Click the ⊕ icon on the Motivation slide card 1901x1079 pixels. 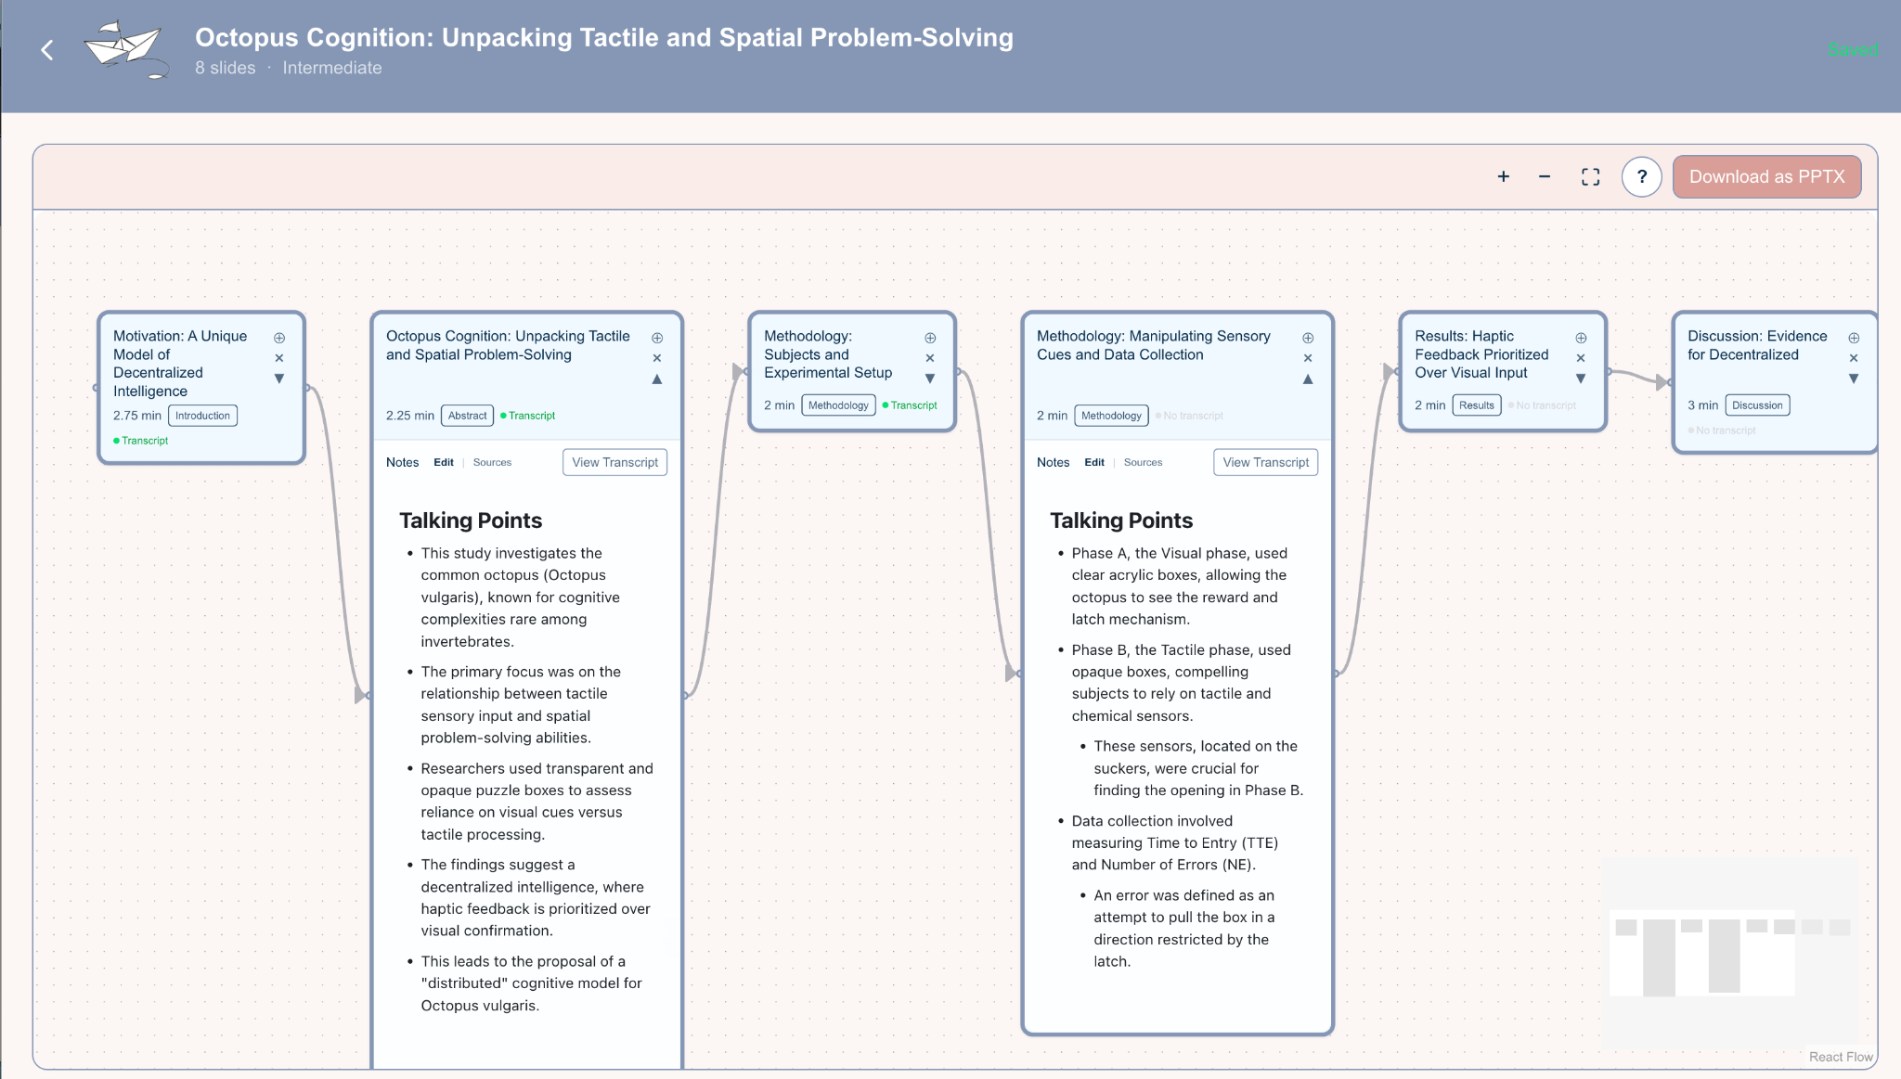click(x=279, y=338)
